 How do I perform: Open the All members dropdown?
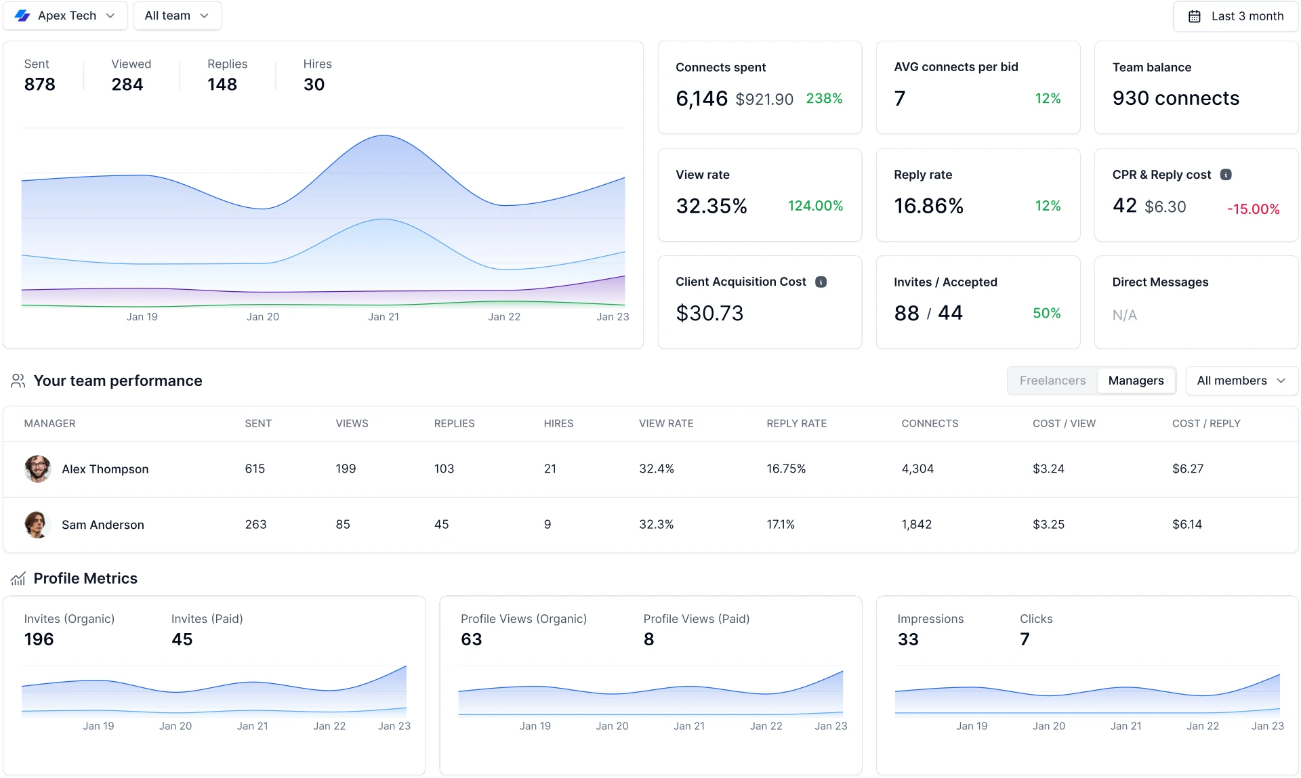(x=1241, y=381)
